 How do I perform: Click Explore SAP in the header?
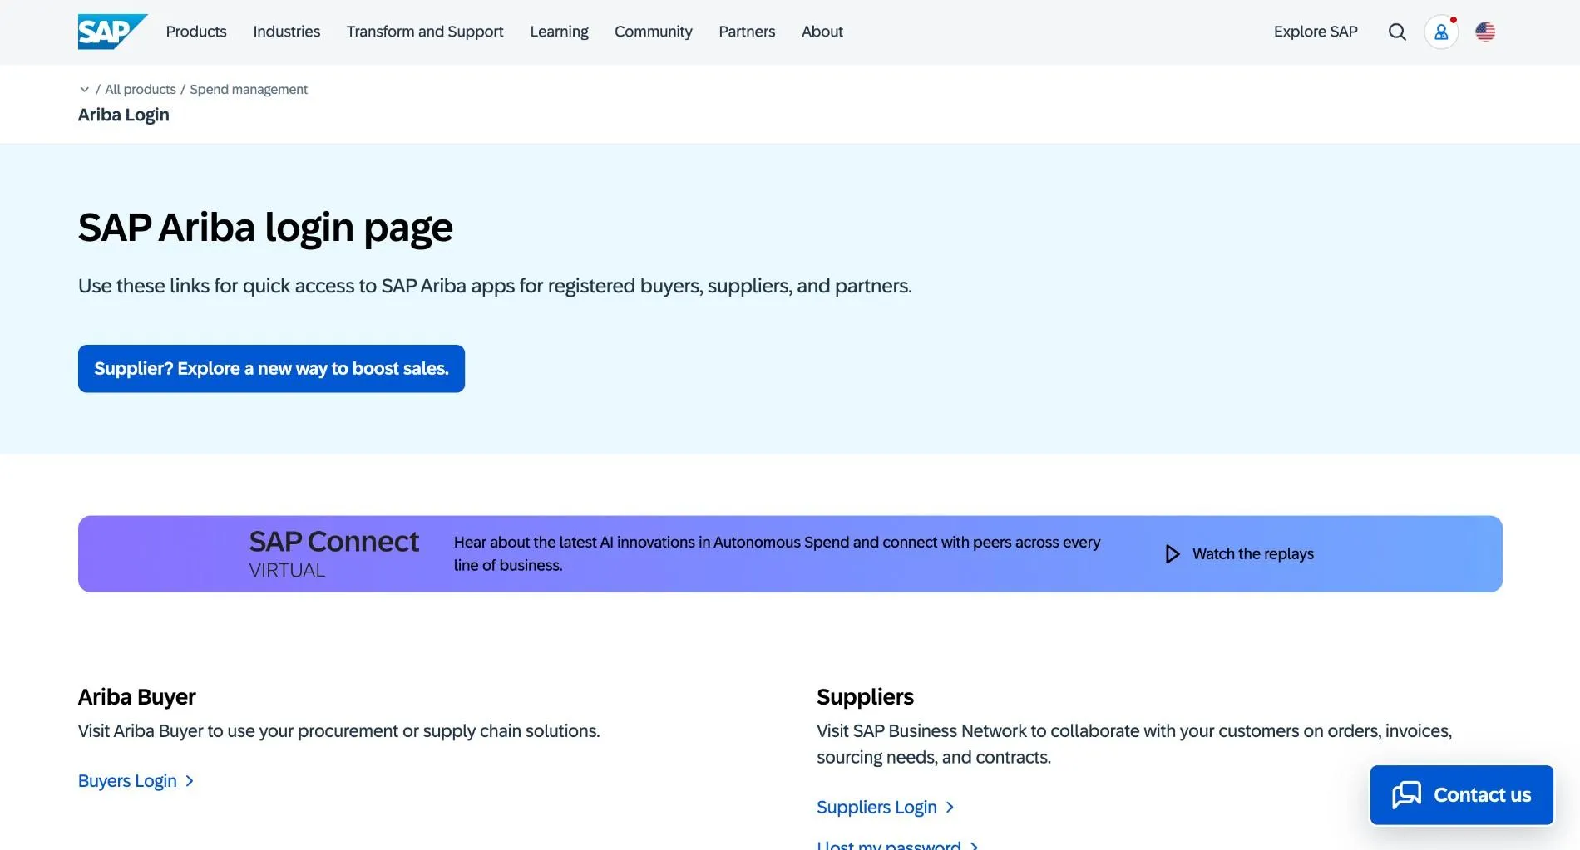[1316, 32]
